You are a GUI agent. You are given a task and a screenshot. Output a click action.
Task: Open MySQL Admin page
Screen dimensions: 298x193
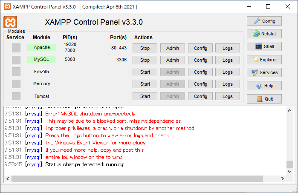point(173,60)
